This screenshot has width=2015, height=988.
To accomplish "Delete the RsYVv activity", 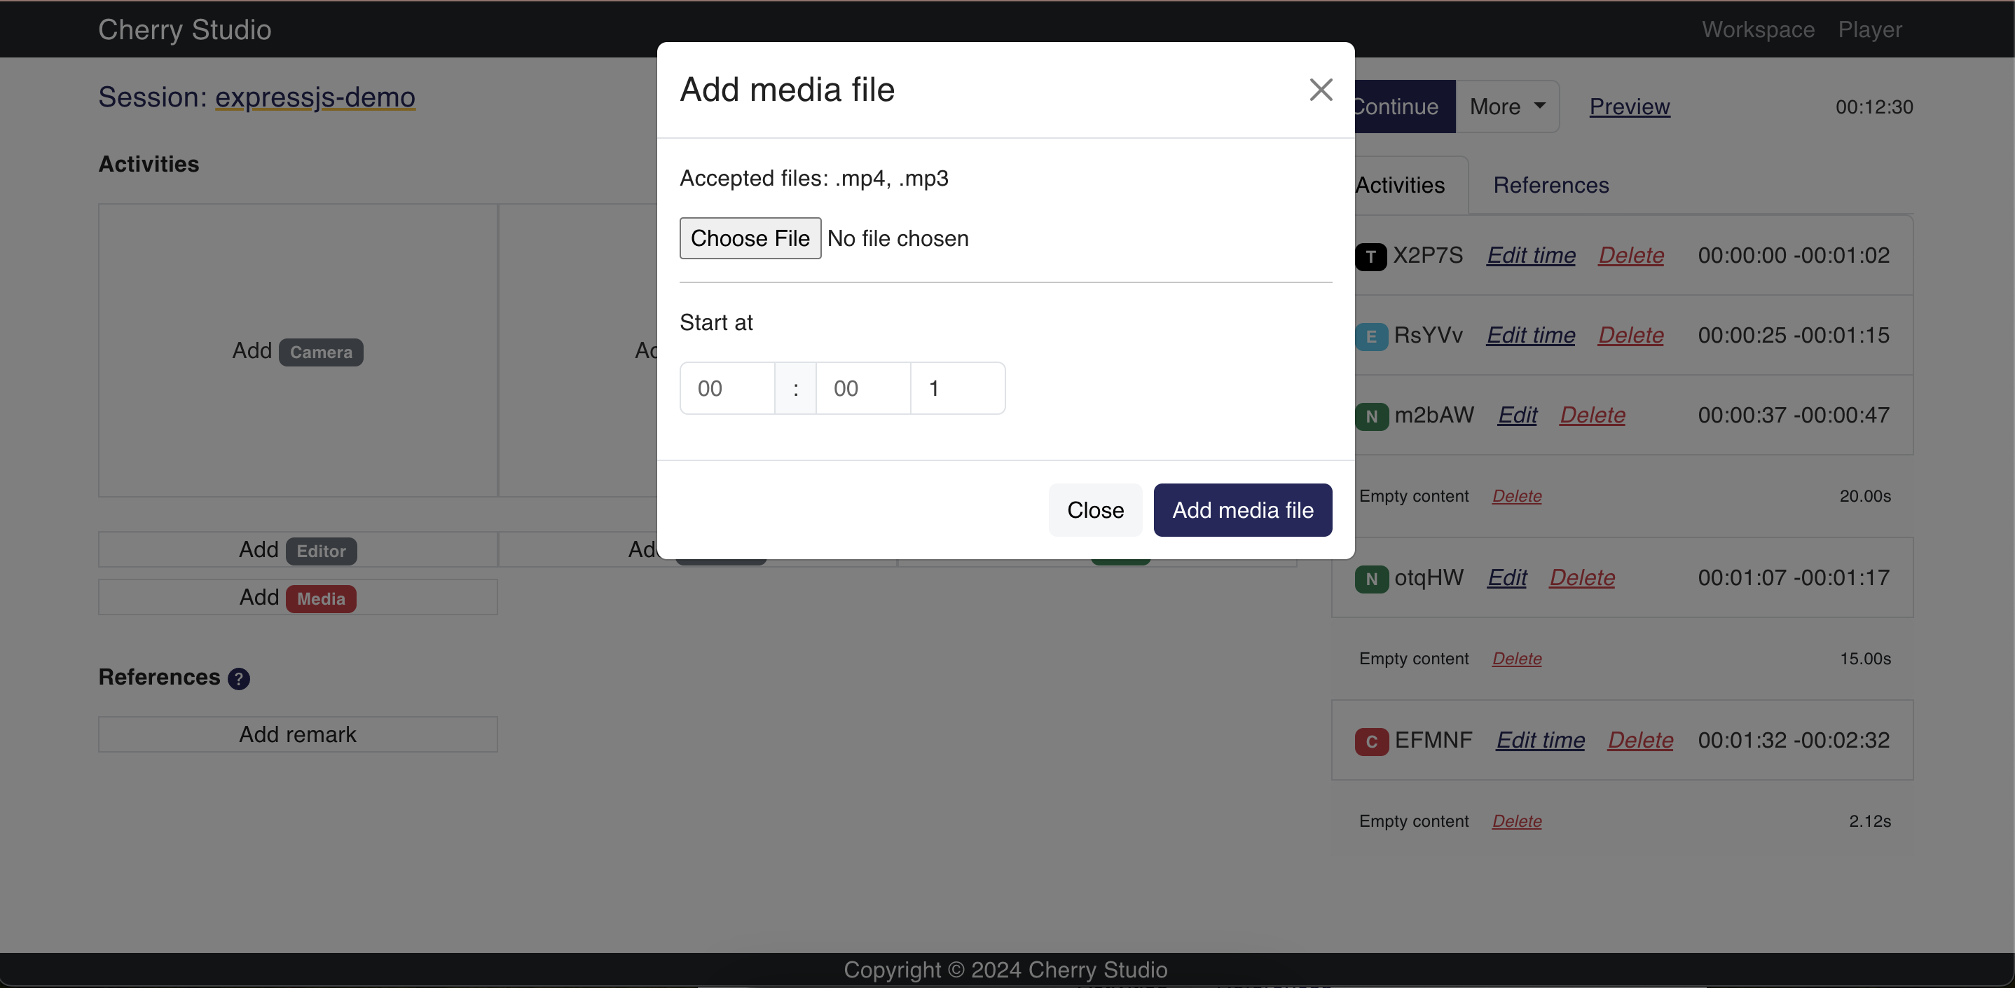I will click(x=1631, y=335).
